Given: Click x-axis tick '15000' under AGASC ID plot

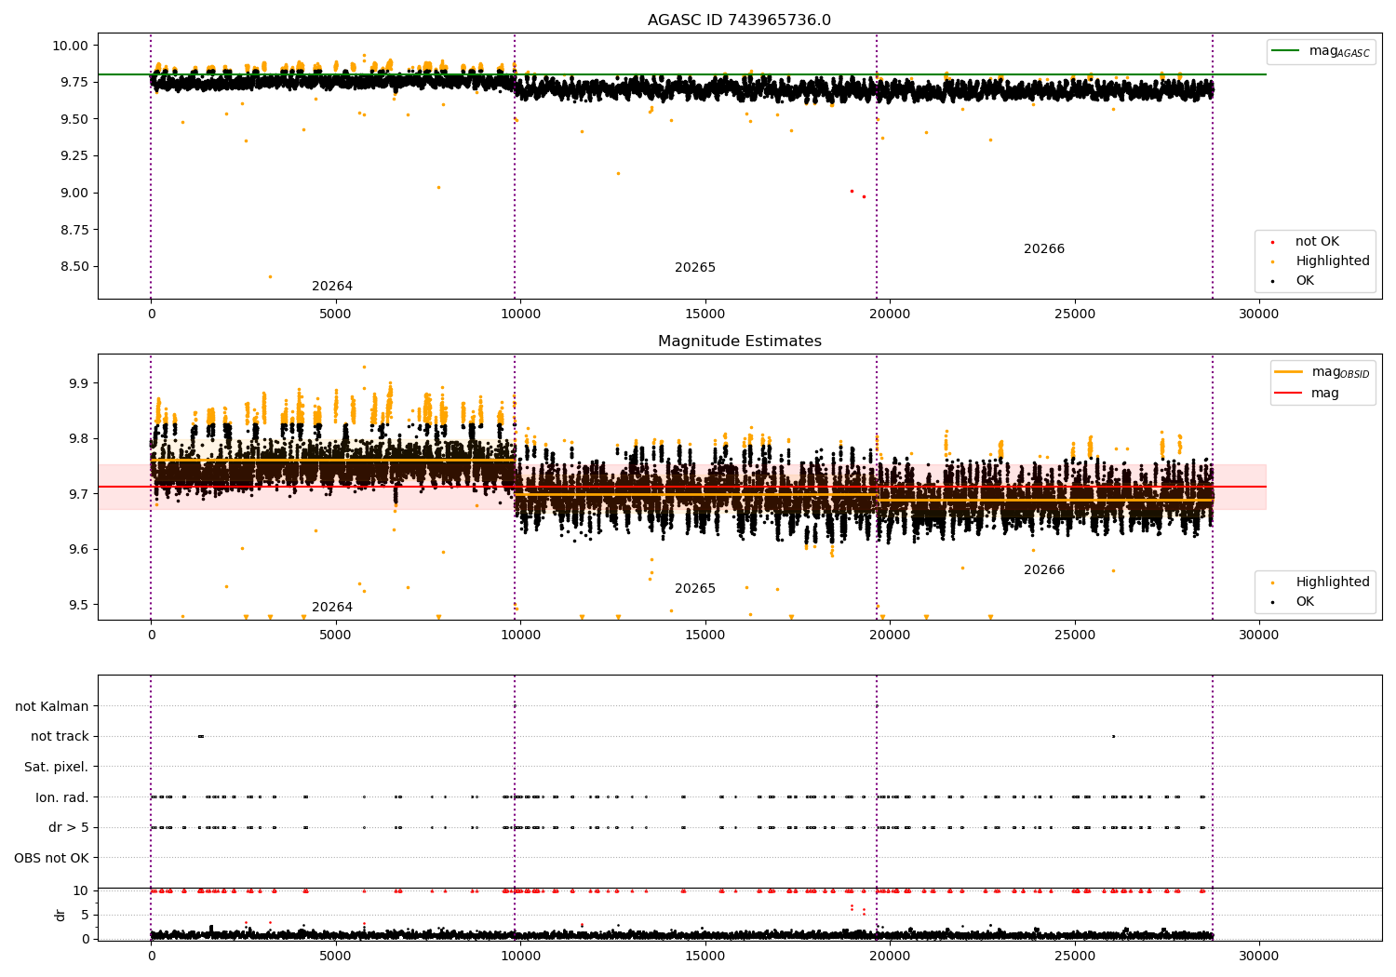Looking at the screenshot, I should pos(705,315).
